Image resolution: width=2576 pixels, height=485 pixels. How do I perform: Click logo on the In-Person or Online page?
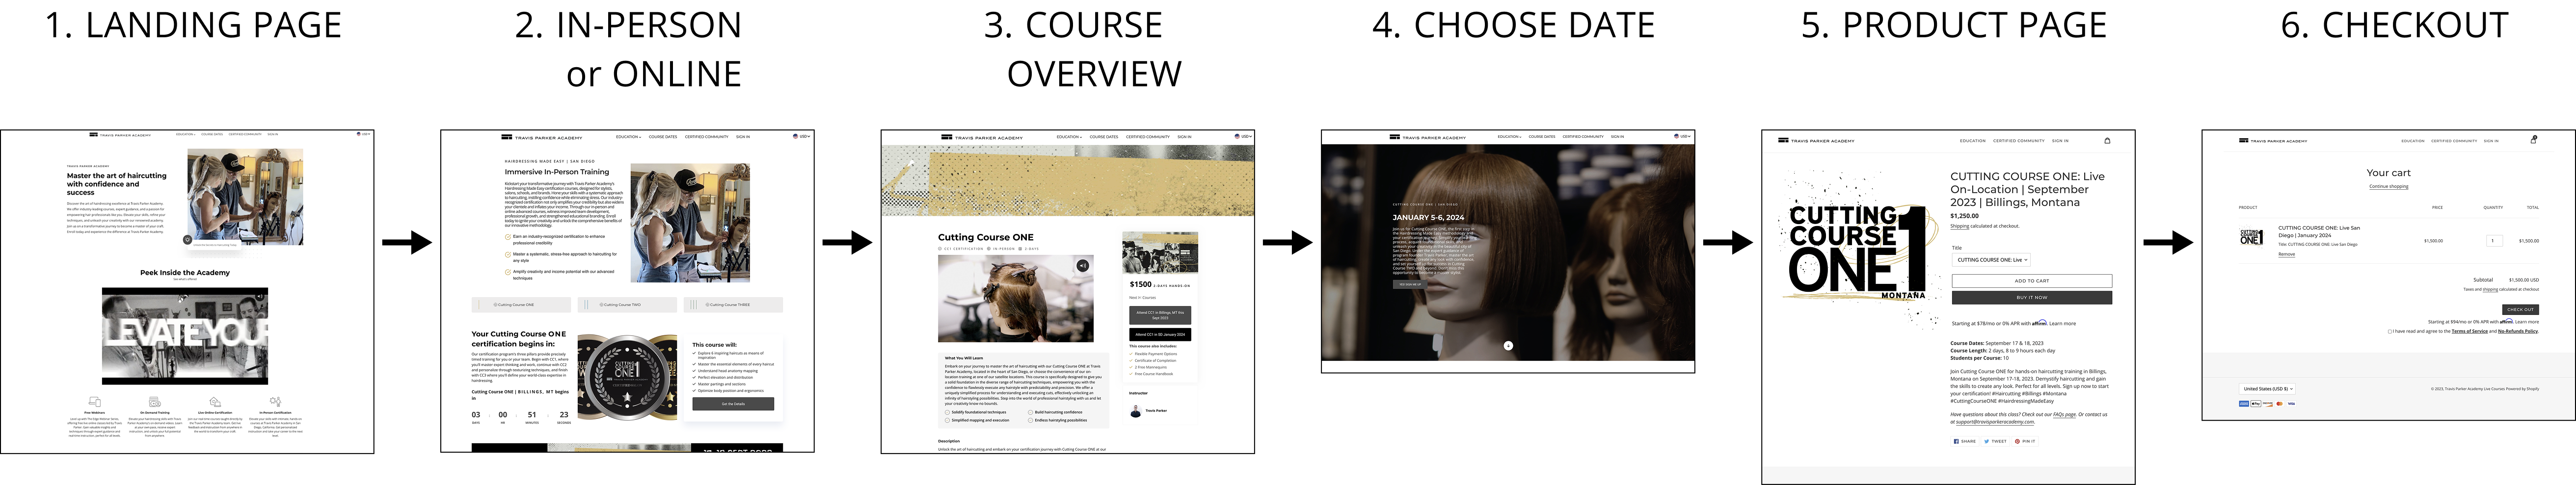point(541,137)
